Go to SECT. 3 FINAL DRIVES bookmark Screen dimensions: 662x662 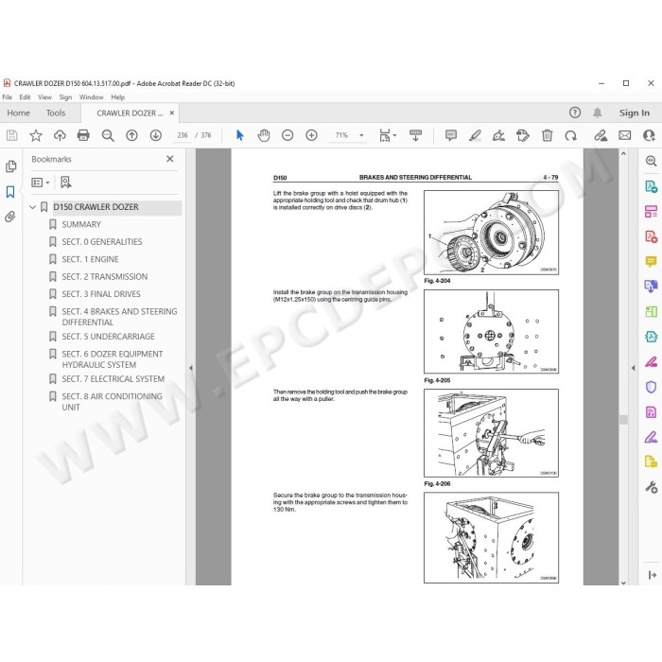tap(101, 294)
